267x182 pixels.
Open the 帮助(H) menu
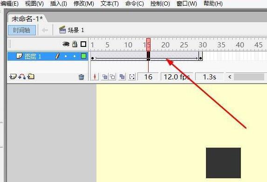(x=213, y=3)
